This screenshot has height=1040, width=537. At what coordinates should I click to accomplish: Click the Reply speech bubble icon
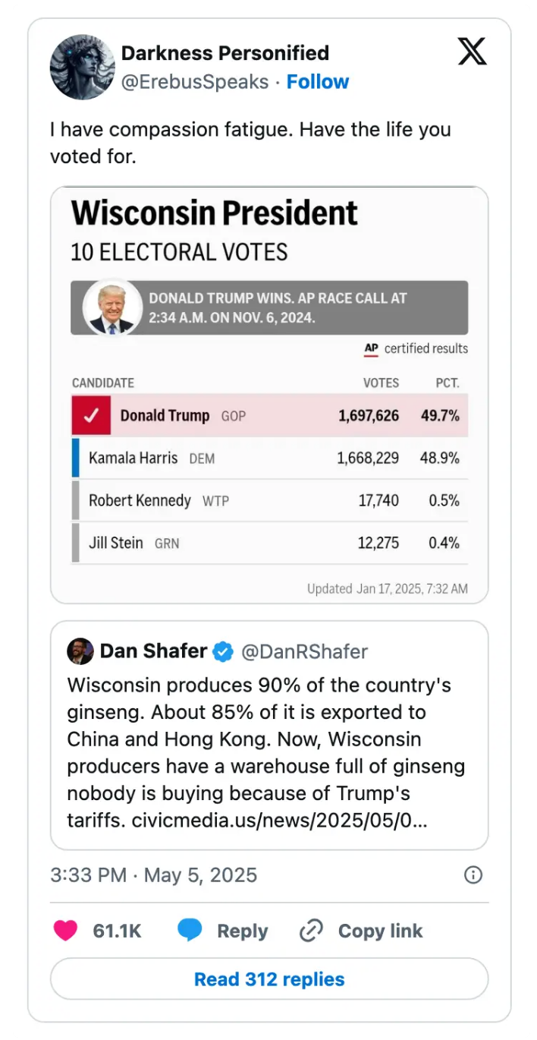tap(190, 930)
